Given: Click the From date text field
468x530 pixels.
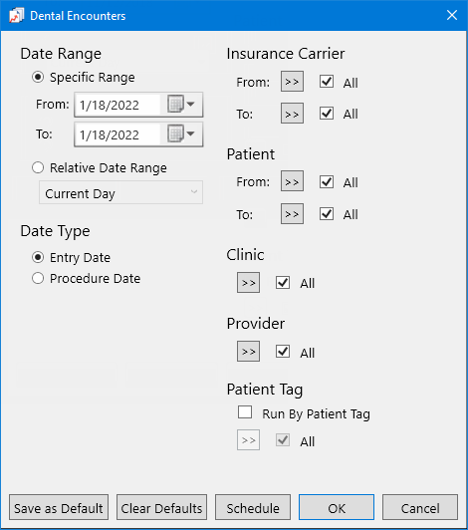Looking at the screenshot, I should coord(118,105).
